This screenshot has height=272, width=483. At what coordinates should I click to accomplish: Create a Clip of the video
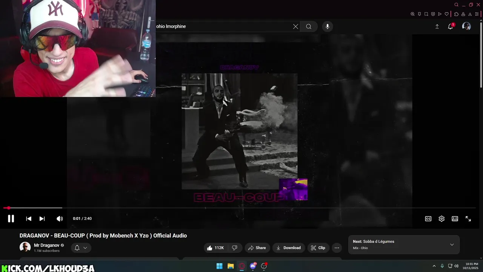coord(318,248)
